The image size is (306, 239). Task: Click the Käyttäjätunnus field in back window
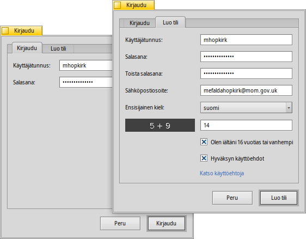point(86,65)
